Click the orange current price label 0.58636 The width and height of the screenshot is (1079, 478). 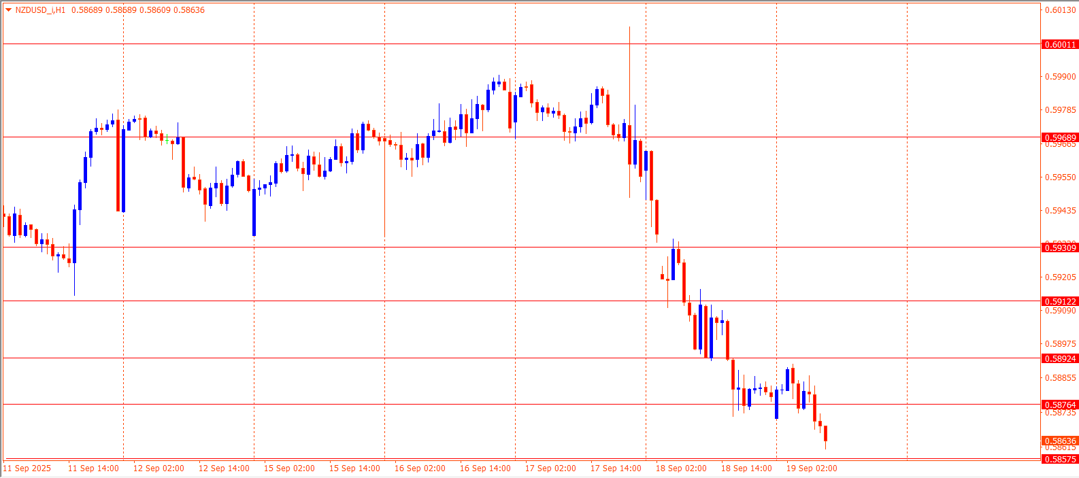(1059, 441)
